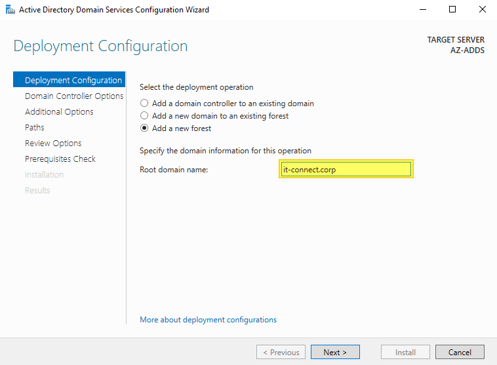Select 'Add a new domain to an existing forest'
497x365 pixels.
144,116
